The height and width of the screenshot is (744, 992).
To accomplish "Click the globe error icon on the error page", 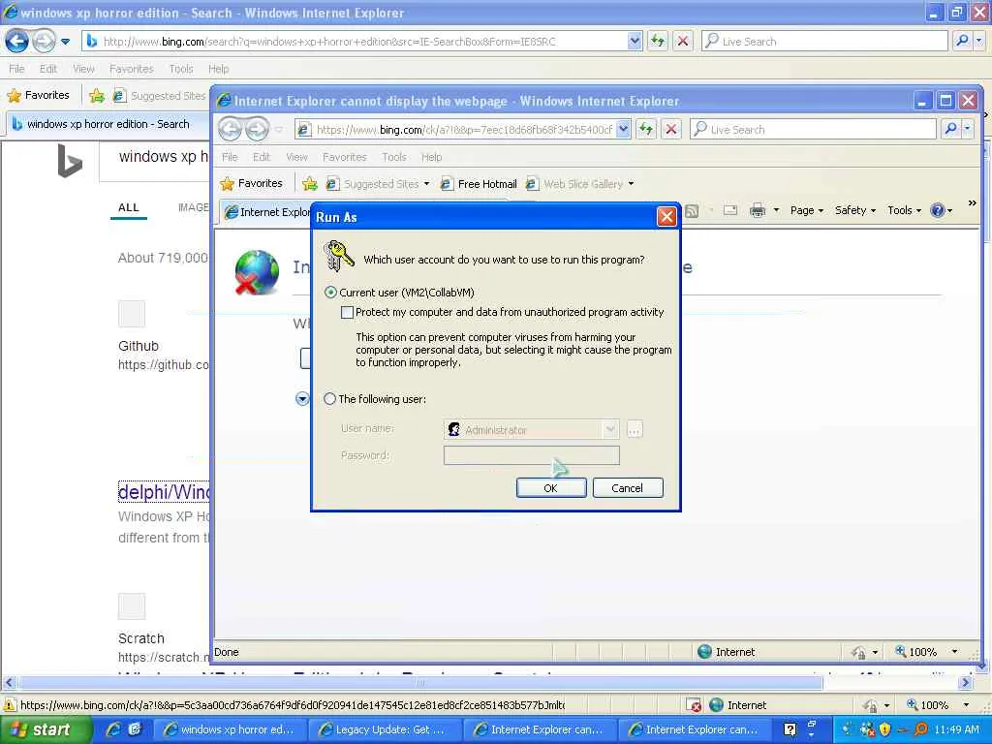I will pos(257,272).
